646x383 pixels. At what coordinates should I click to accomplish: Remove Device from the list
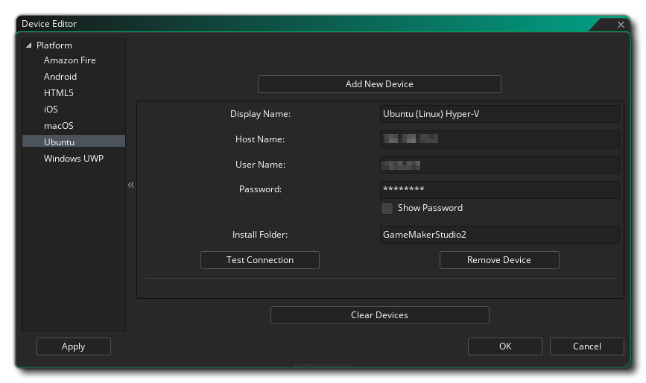(x=498, y=260)
